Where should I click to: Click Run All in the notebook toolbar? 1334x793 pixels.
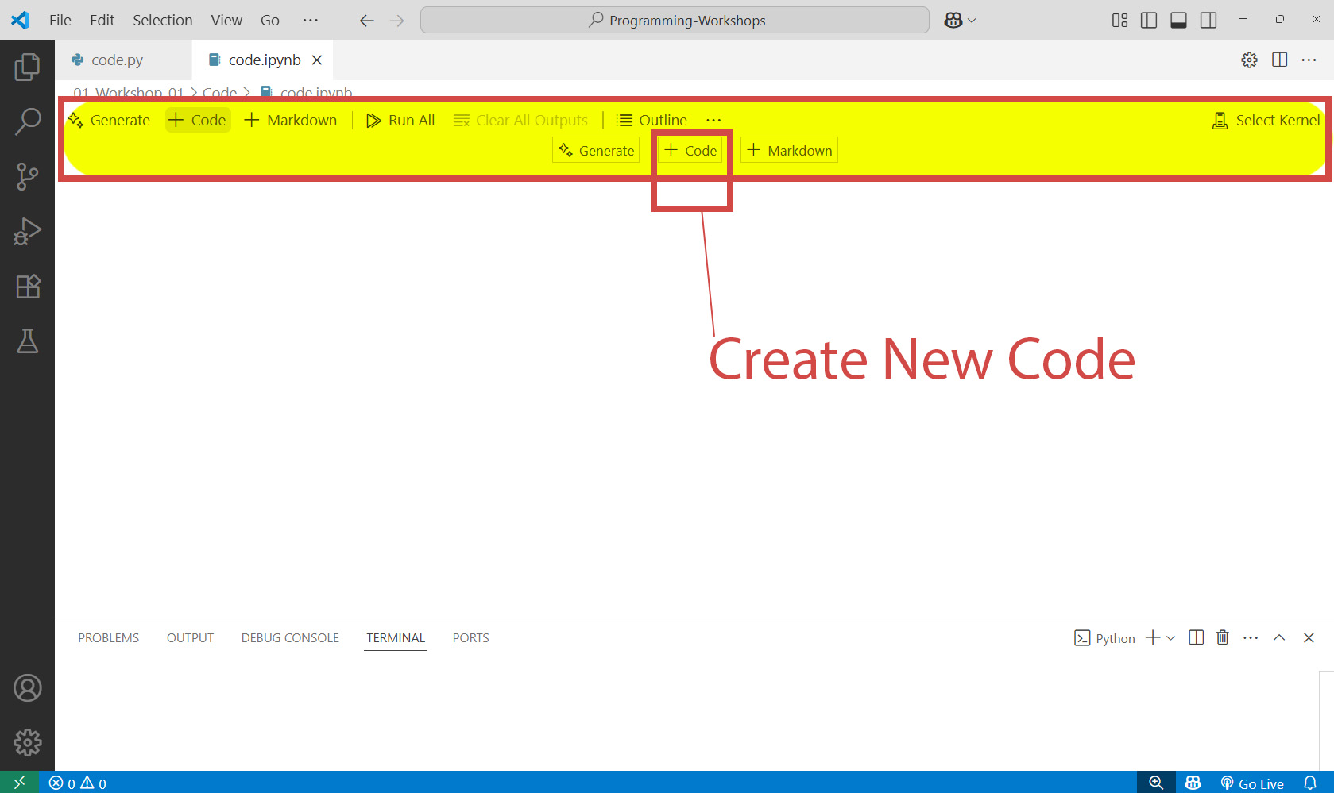click(400, 120)
